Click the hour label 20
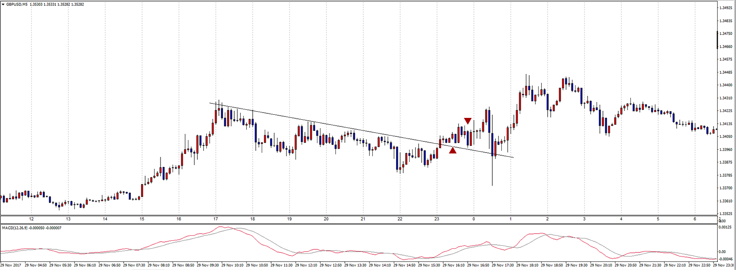 pos(326,219)
